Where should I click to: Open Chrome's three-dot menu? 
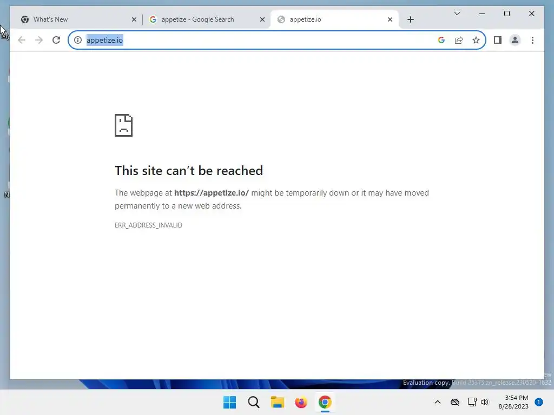(532, 40)
